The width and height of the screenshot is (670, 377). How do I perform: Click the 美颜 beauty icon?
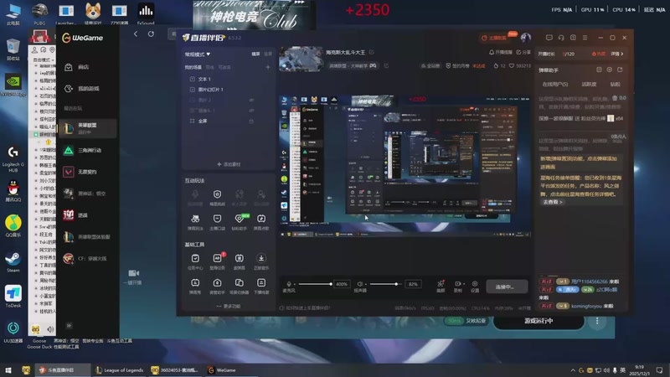pos(441,283)
